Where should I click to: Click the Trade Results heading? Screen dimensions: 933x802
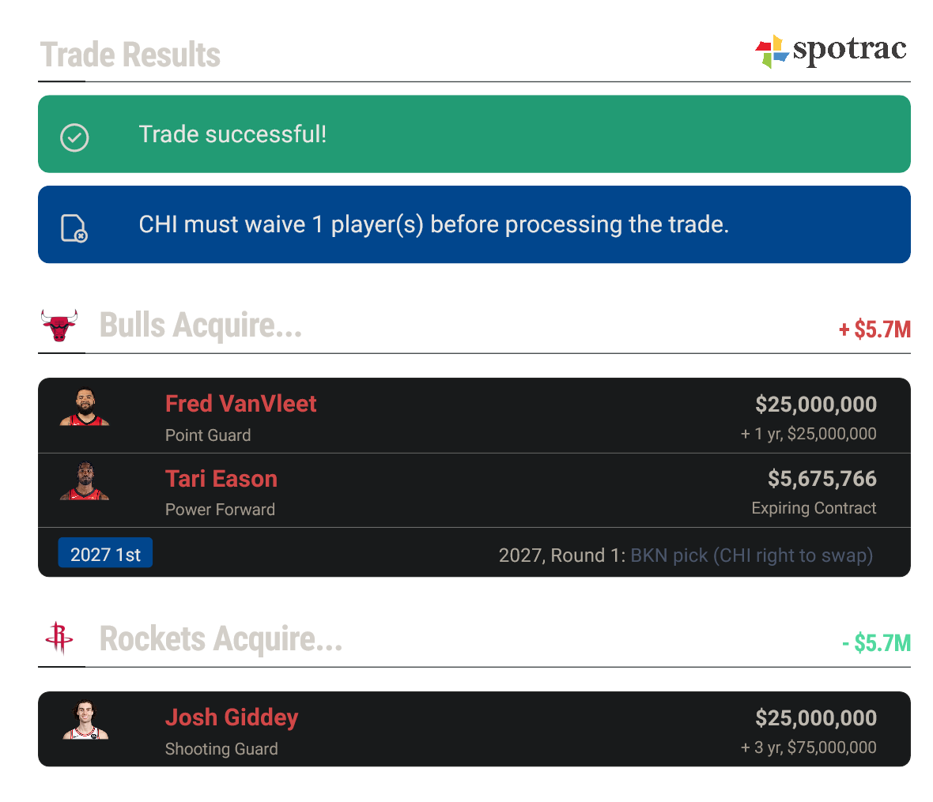pos(130,55)
